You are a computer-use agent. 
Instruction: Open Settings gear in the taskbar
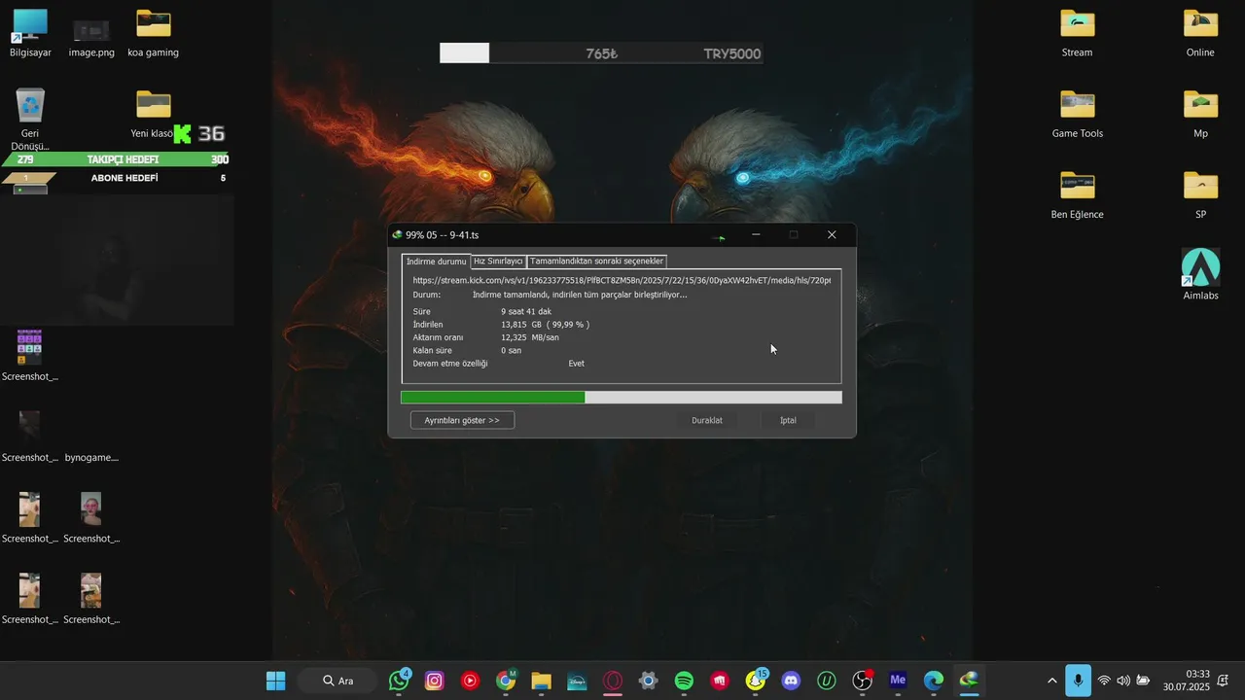pyautogui.click(x=649, y=681)
